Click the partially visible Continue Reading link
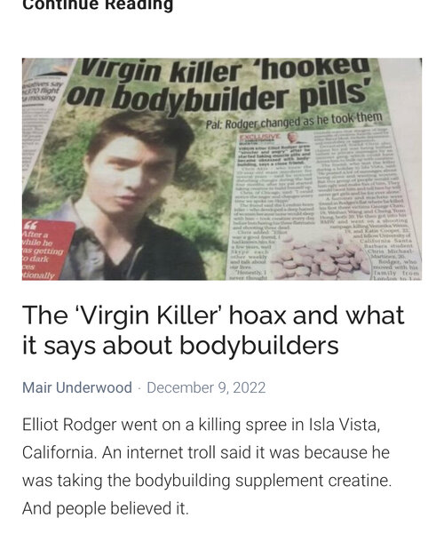The width and height of the screenshot is (444, 534). point(98,4)
